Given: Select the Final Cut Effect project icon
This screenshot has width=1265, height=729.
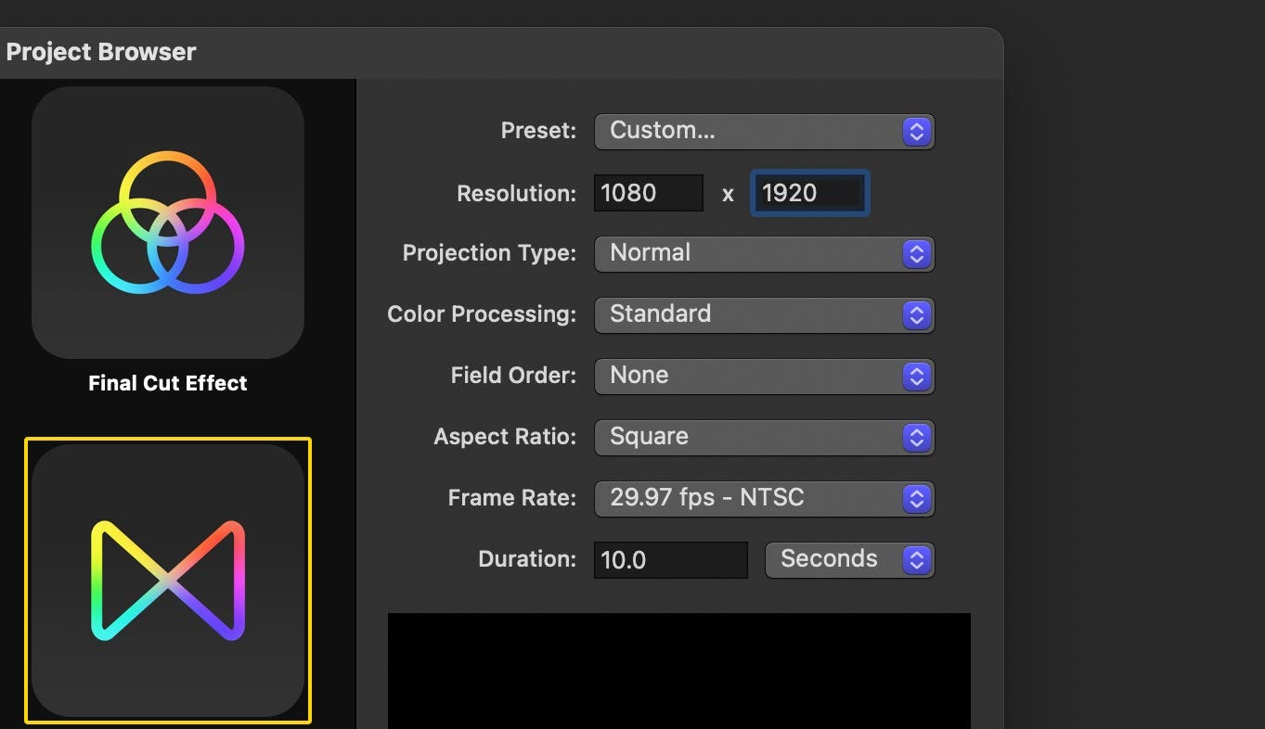Looking at the screenshot, I should click(x=167, y=223).
